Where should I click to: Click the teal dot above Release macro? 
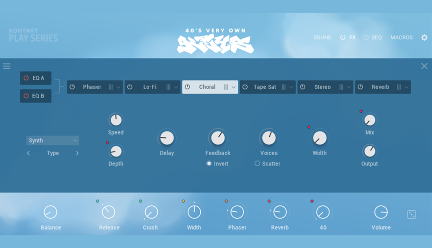(98, 201)
